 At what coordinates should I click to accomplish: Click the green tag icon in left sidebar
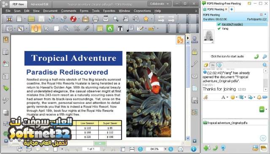click(x=5, y=88)
